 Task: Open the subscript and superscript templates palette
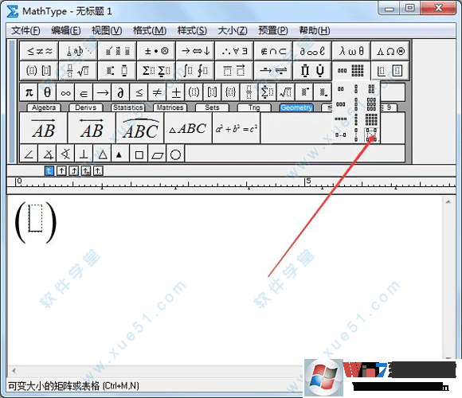(x=117, y=71)
